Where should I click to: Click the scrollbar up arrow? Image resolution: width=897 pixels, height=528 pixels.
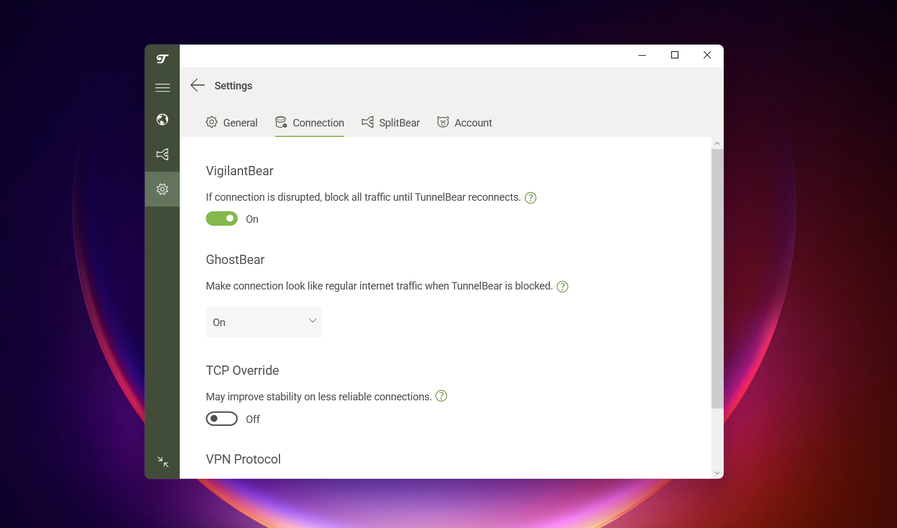(717, 143)
